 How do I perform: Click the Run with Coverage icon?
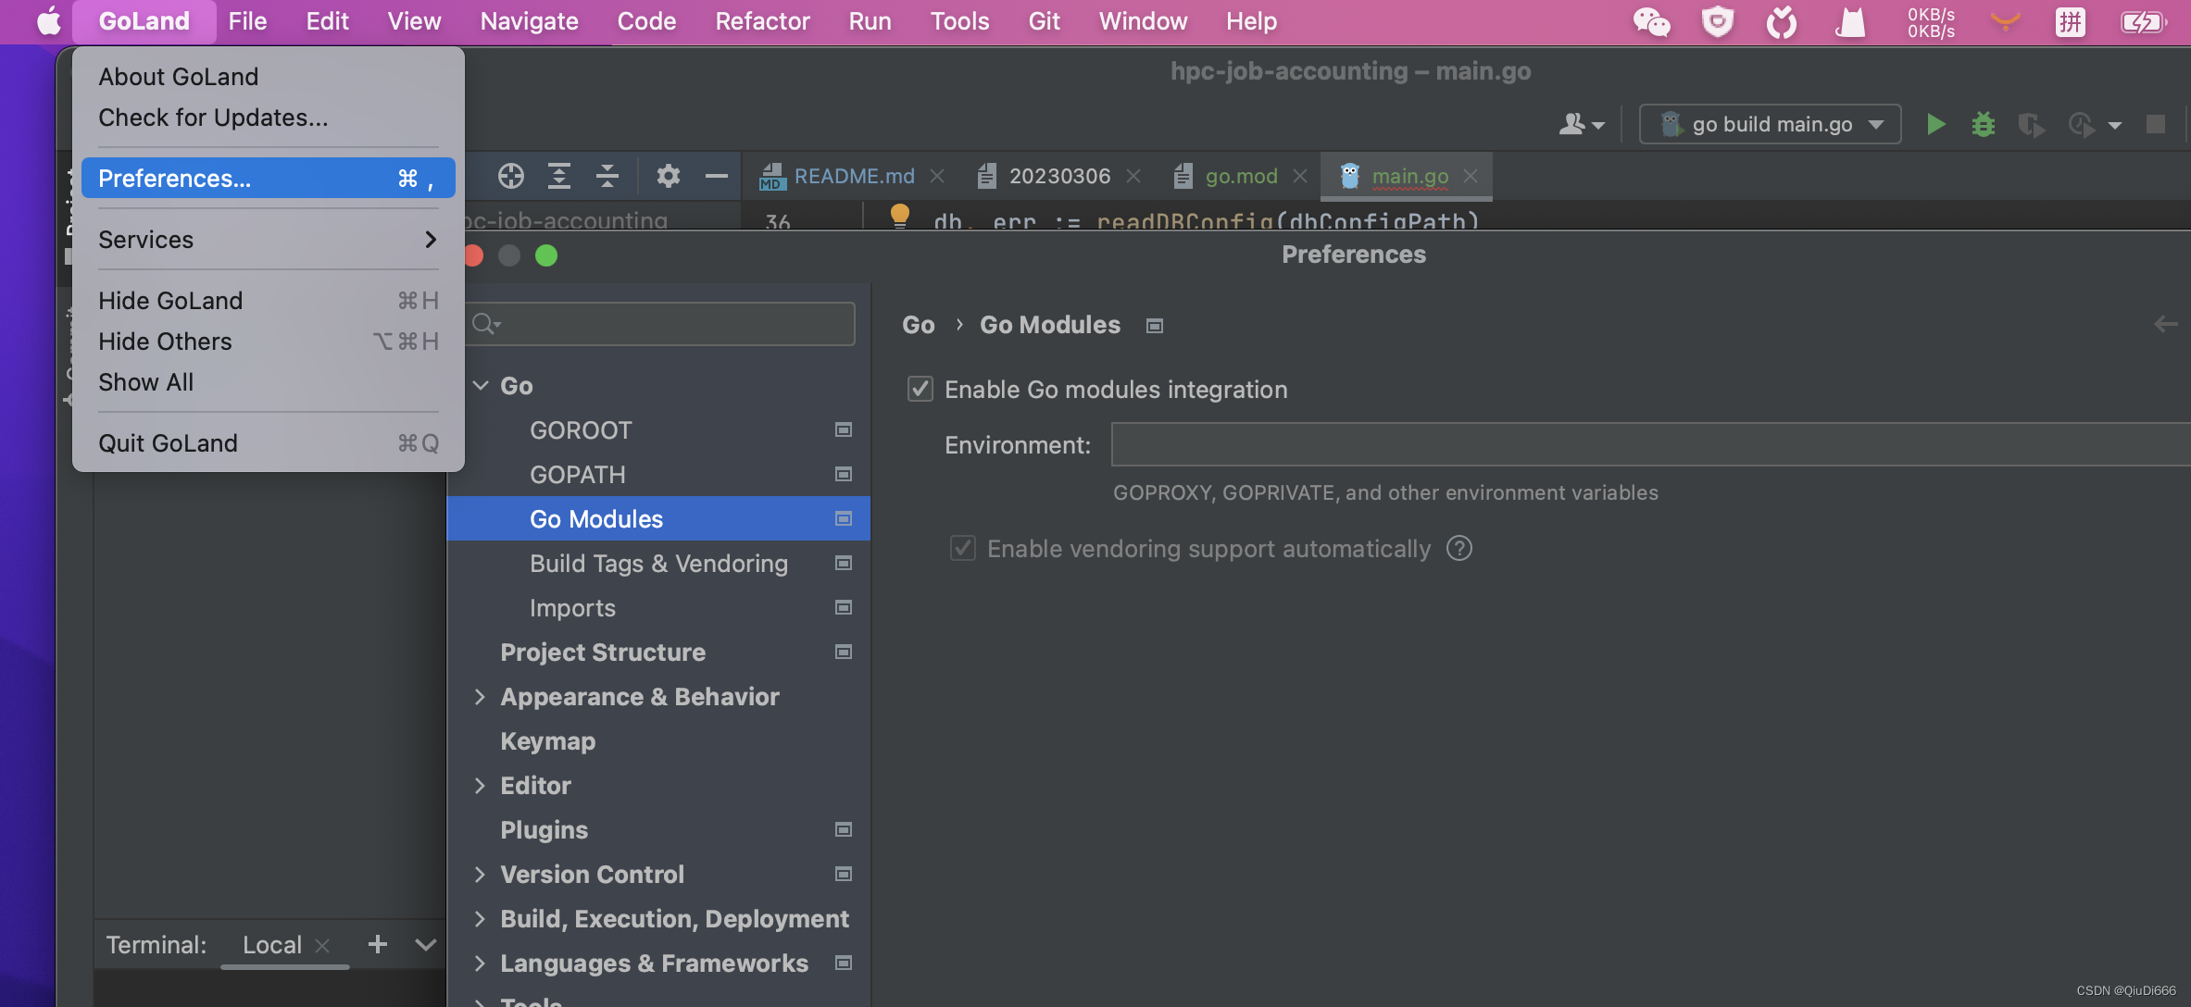(2031, 124)
